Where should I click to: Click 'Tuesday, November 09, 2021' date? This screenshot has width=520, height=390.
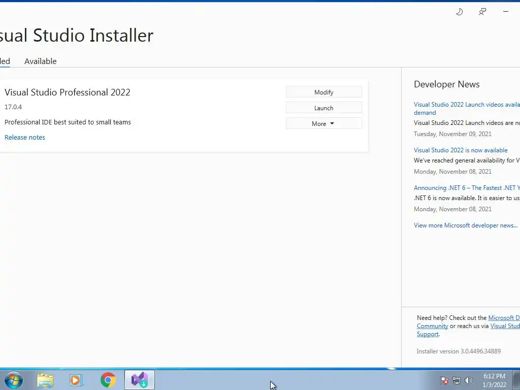(x=452, y=134)
